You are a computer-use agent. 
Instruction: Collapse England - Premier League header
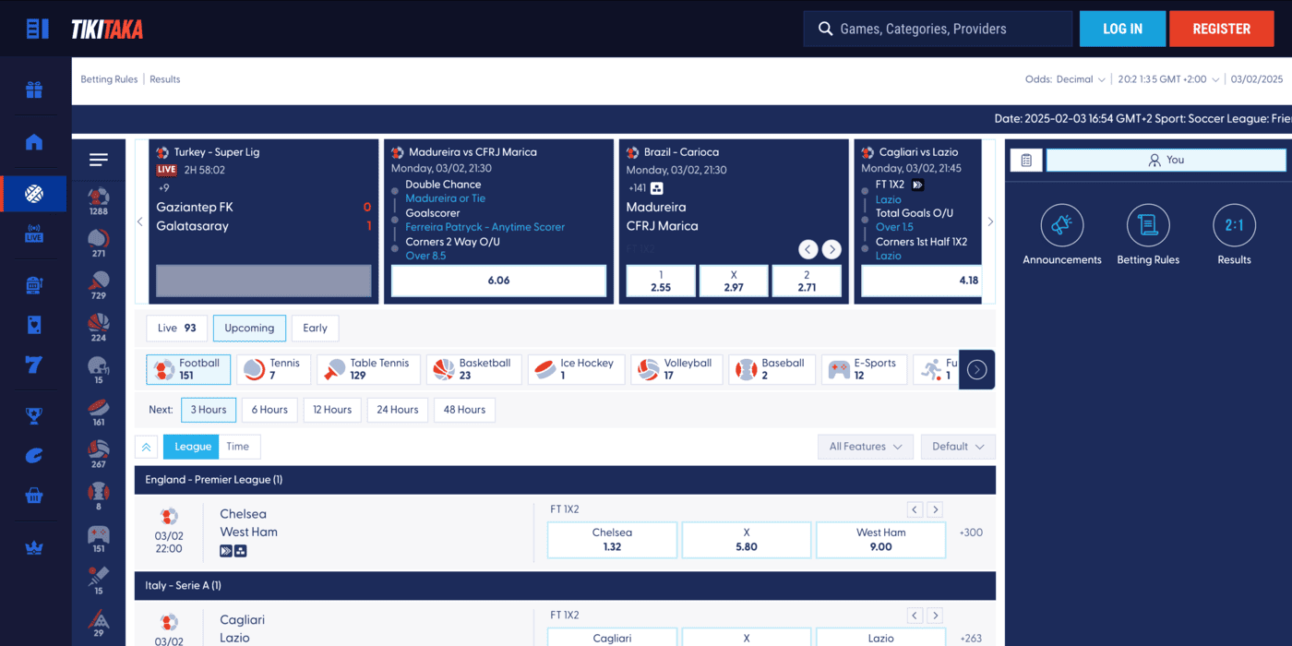click(565, 480)
